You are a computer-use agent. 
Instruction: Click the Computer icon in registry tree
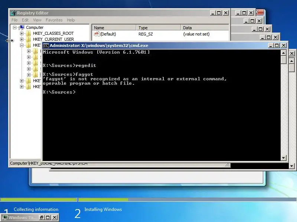22,27
